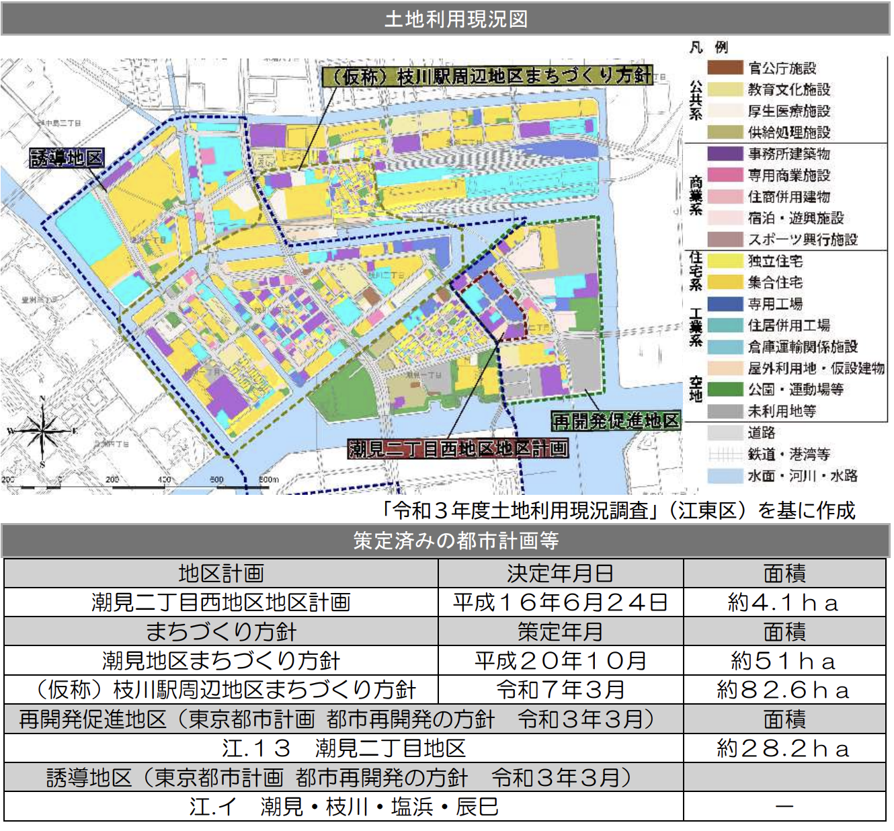The image size is (894, 831).
Task: Click the 土地利用現況図 title bar
Action: pyautogui.click(x=446, y=19)
